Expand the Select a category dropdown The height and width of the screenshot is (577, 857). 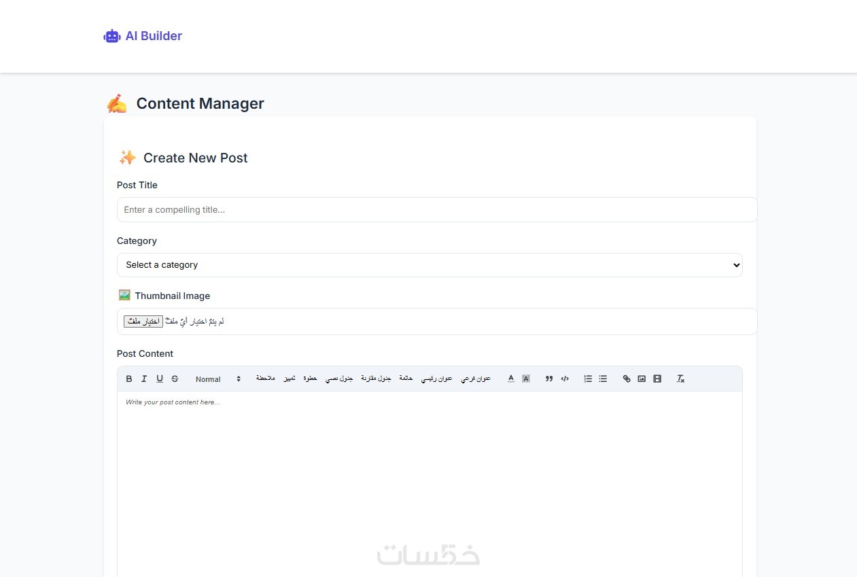(x=430, y=265)
